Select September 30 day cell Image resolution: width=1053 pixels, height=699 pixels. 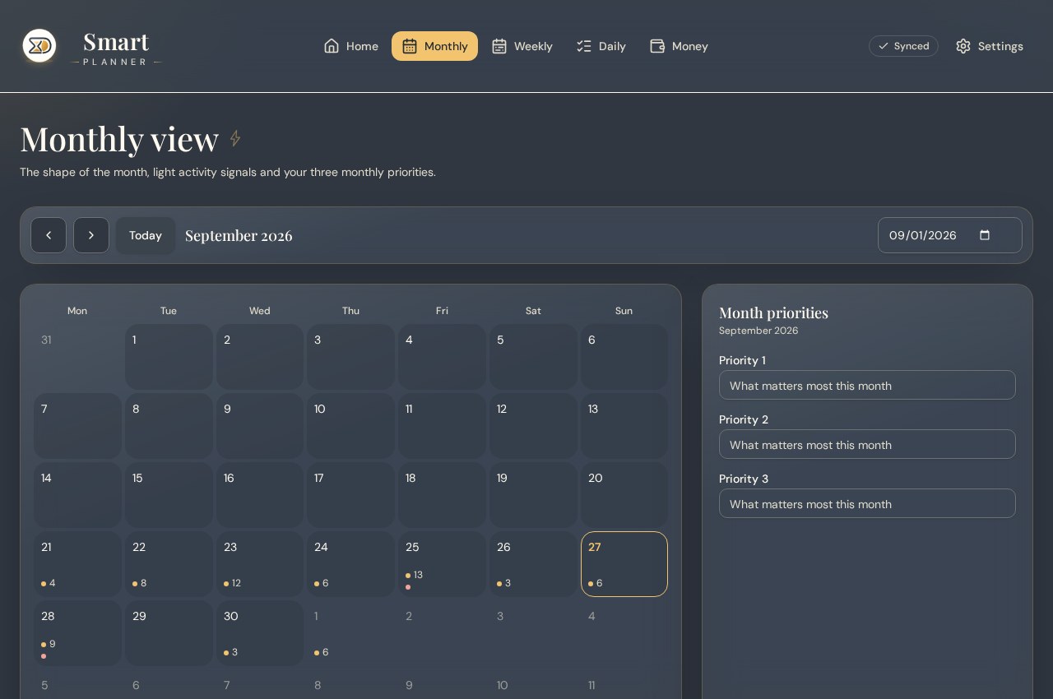coord(260,633)
